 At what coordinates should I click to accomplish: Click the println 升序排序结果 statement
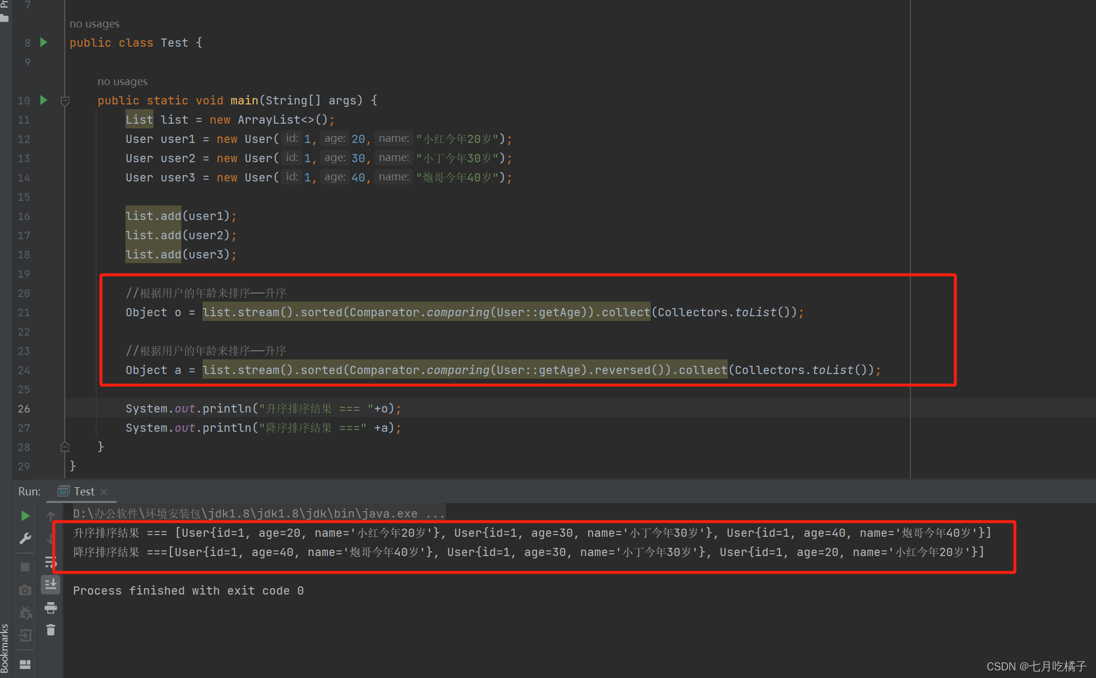tap(263, 408)
